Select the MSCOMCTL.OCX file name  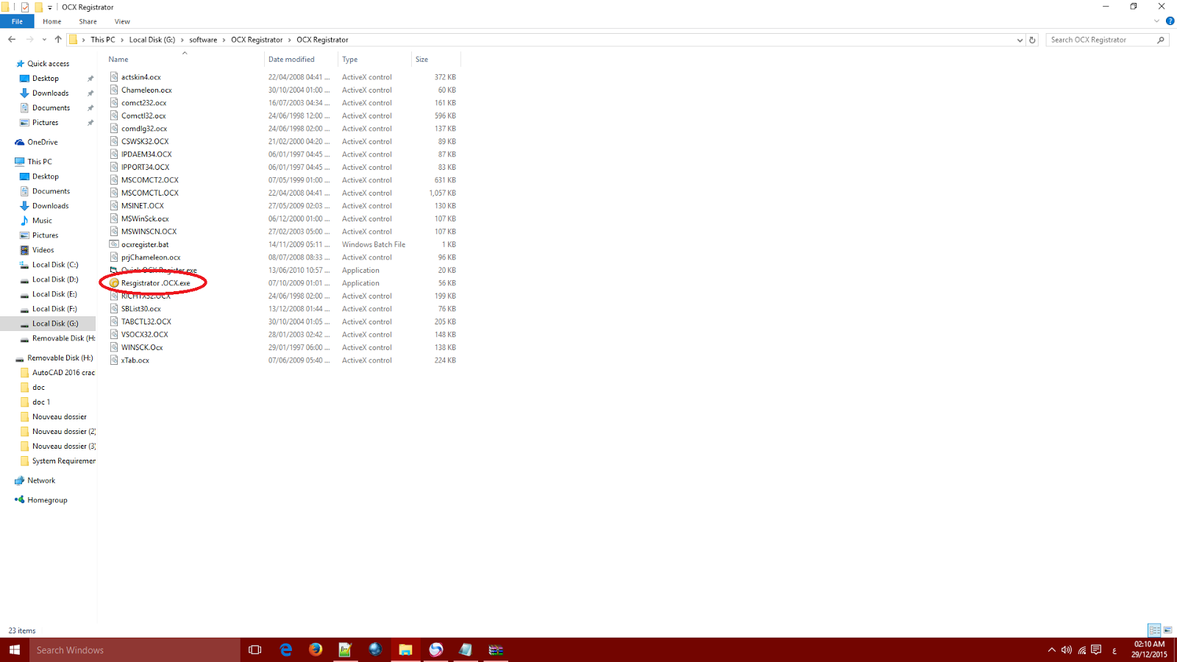click(150, 193)
